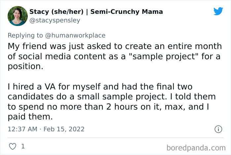Image resolution: width=231 pixels, height=155 pixels.
Task: Click the Twitter bird logo
Action: coord(218,11)
